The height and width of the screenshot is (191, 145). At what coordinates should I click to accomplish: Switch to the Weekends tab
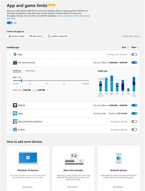tap(30, 71)
